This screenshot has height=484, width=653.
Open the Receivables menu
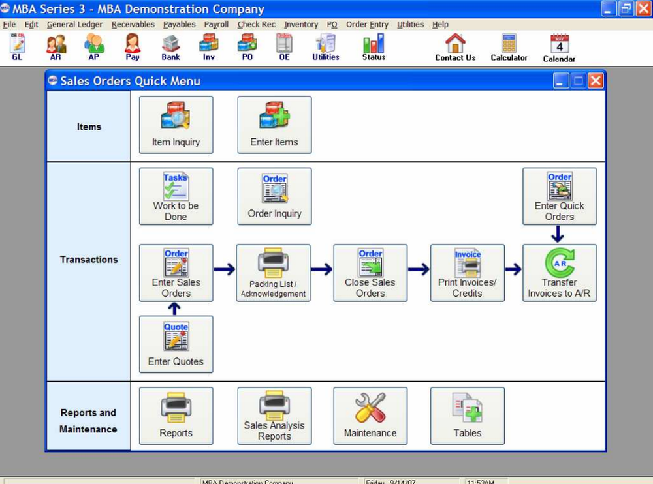(133, 25)
